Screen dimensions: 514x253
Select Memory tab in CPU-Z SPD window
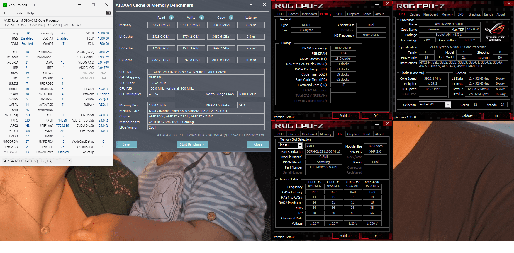pyautogui.click(x=326, y=134)
